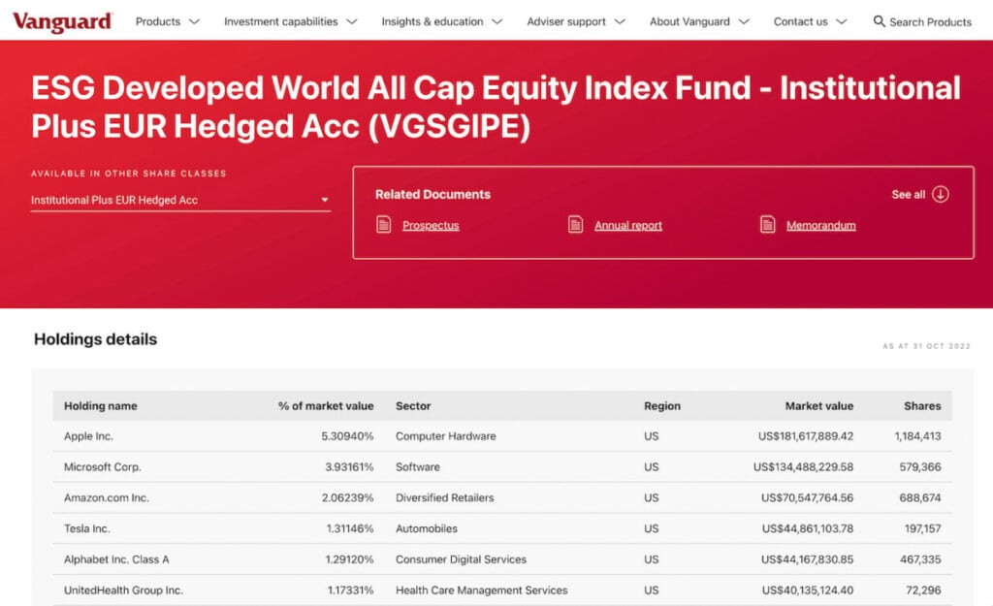Screen dimensions: 993x606
Task: Expand the Investment capabilities chevron
Action: tap(352, 21)
